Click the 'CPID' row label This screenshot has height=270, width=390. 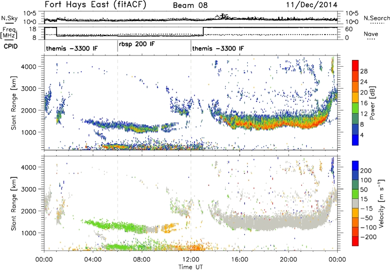[x=11, y=46]
